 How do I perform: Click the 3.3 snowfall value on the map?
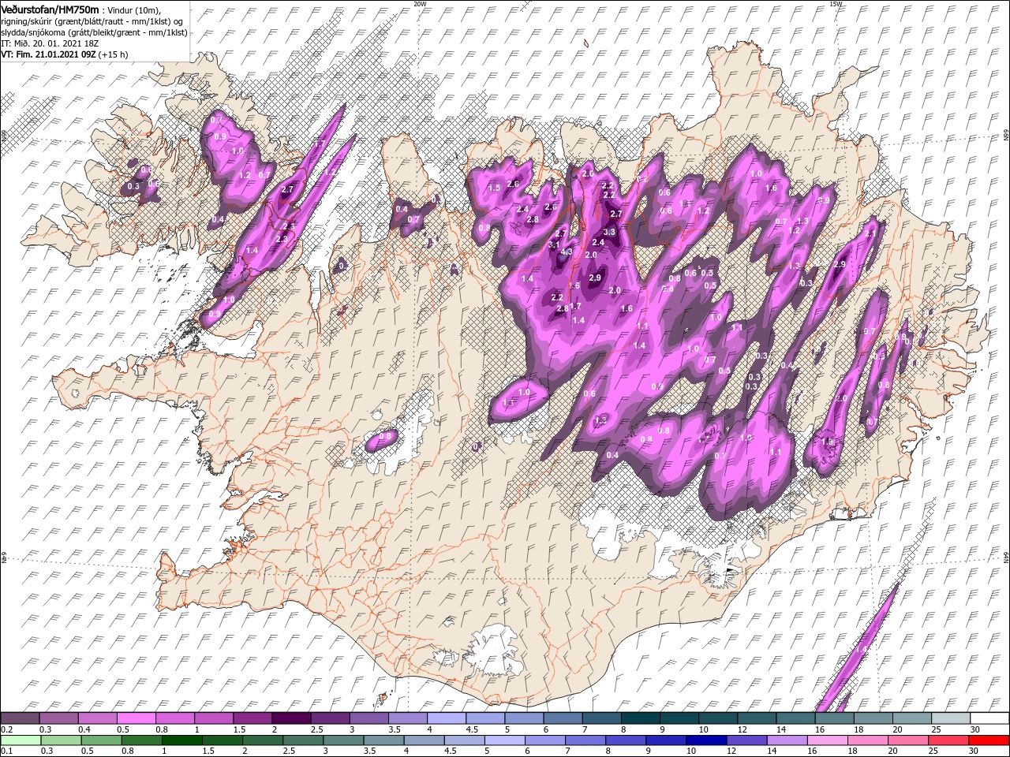pyautogui.click(x=609, y=232)
